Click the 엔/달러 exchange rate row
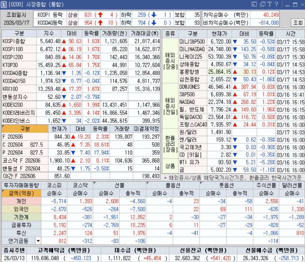 coord(241,140)
